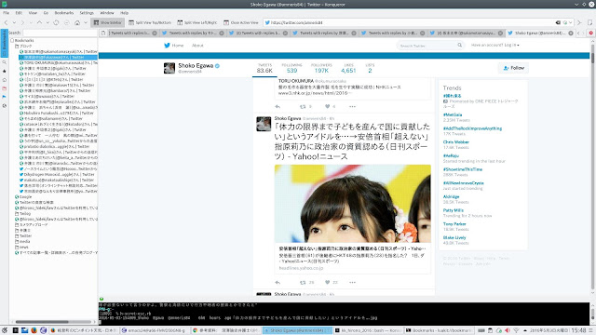This screenshot has height=335, width=596.
Task: Close the first 'Tweets with replies' tab
Action: pyautogui.click(x=155, y=33)
